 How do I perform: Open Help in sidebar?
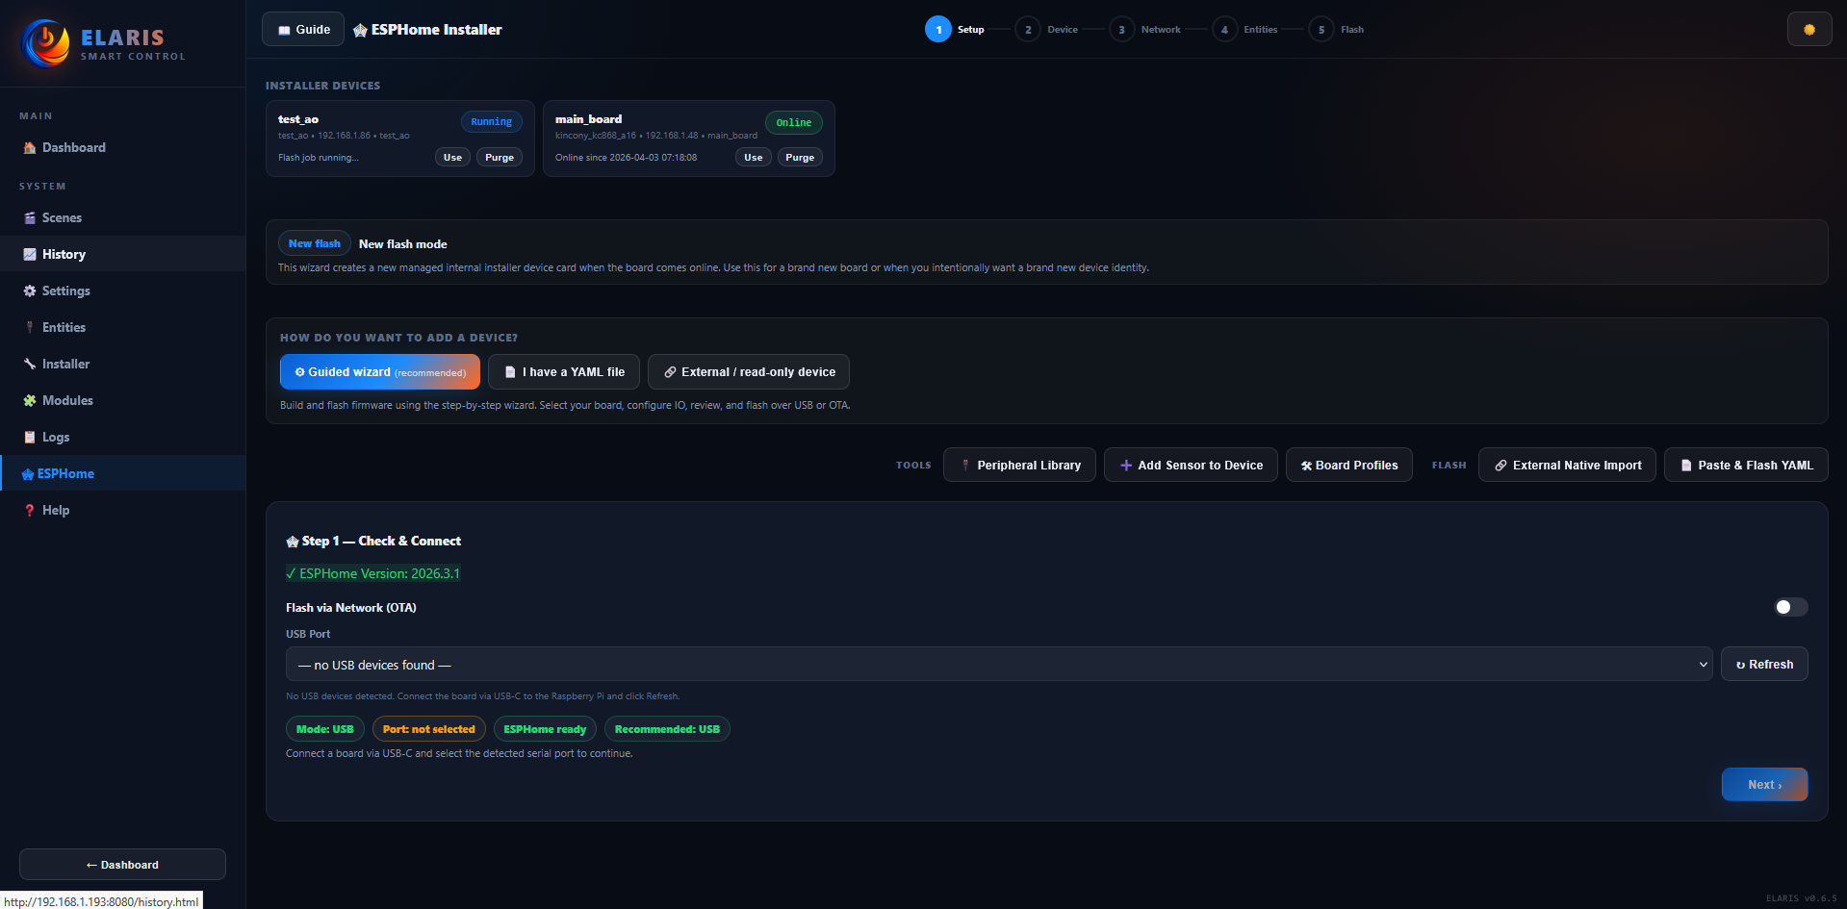122,510
